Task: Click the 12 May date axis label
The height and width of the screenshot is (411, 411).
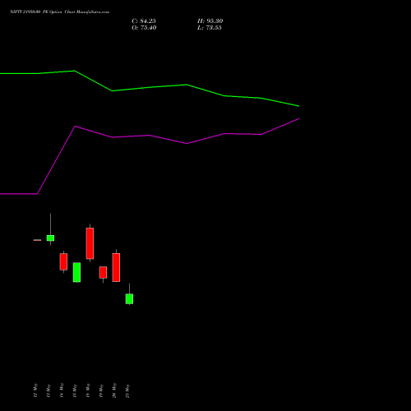Action: coord(35,390)
